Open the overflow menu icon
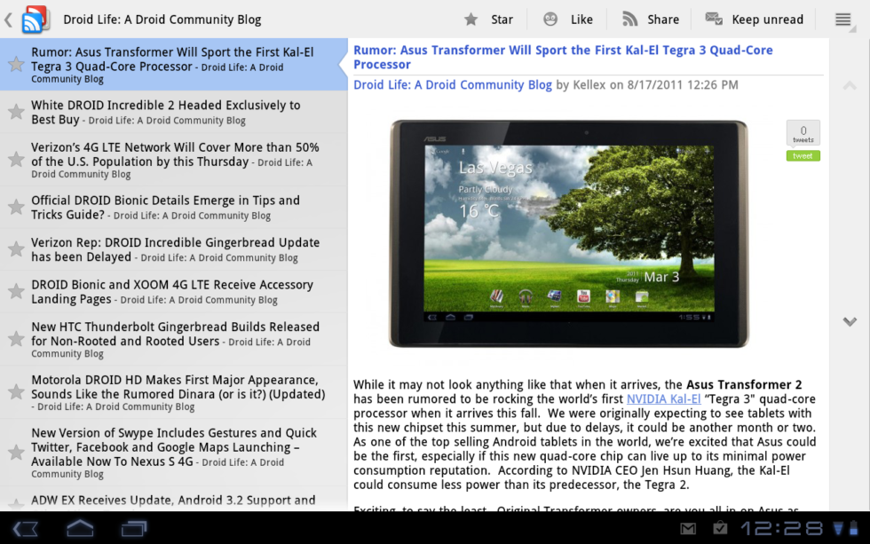The height and width of the screenshot is (544, 870). coord(843,20)
